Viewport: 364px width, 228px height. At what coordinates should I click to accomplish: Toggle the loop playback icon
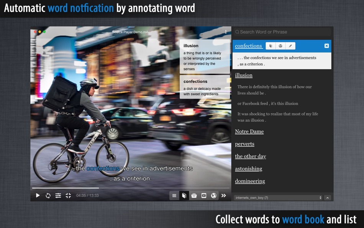[48, 195]
